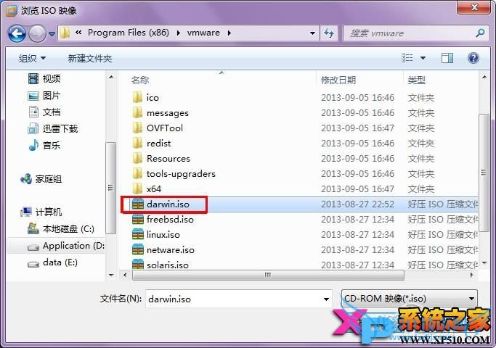This screenshot has height=348, width=496.
Task: Click the change view icon
Action: click(x=407, y=58)
